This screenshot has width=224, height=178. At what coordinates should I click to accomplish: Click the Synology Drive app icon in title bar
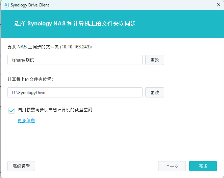pyautogui.click(x=6, y=5)
